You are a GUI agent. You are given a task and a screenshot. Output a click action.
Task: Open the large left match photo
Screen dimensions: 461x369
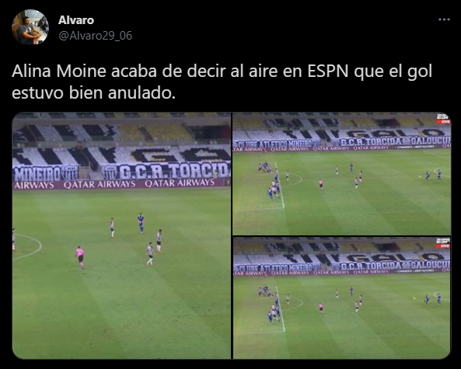click(121, 235)
